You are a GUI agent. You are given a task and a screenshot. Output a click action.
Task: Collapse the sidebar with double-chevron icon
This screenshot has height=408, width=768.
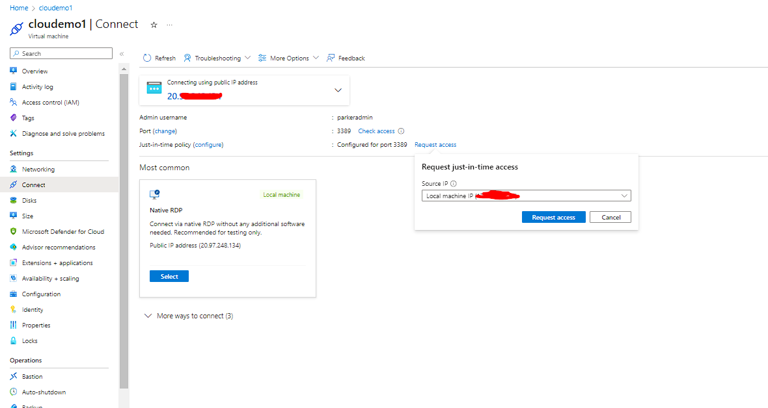(x=122, y=54)
